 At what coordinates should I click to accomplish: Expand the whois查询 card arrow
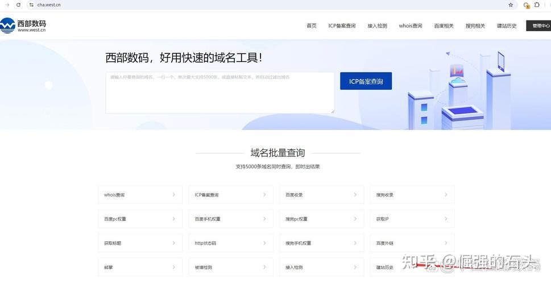click(x=173, y=194)
